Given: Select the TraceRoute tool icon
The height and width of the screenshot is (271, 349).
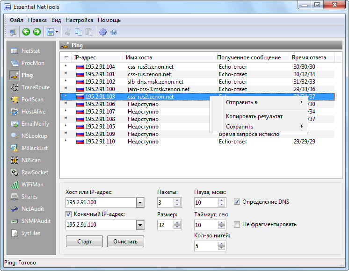Looking at the screenshot, I should click(15, 87).
